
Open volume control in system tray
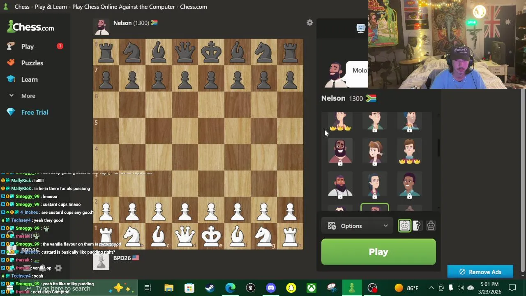pos(461,288)
